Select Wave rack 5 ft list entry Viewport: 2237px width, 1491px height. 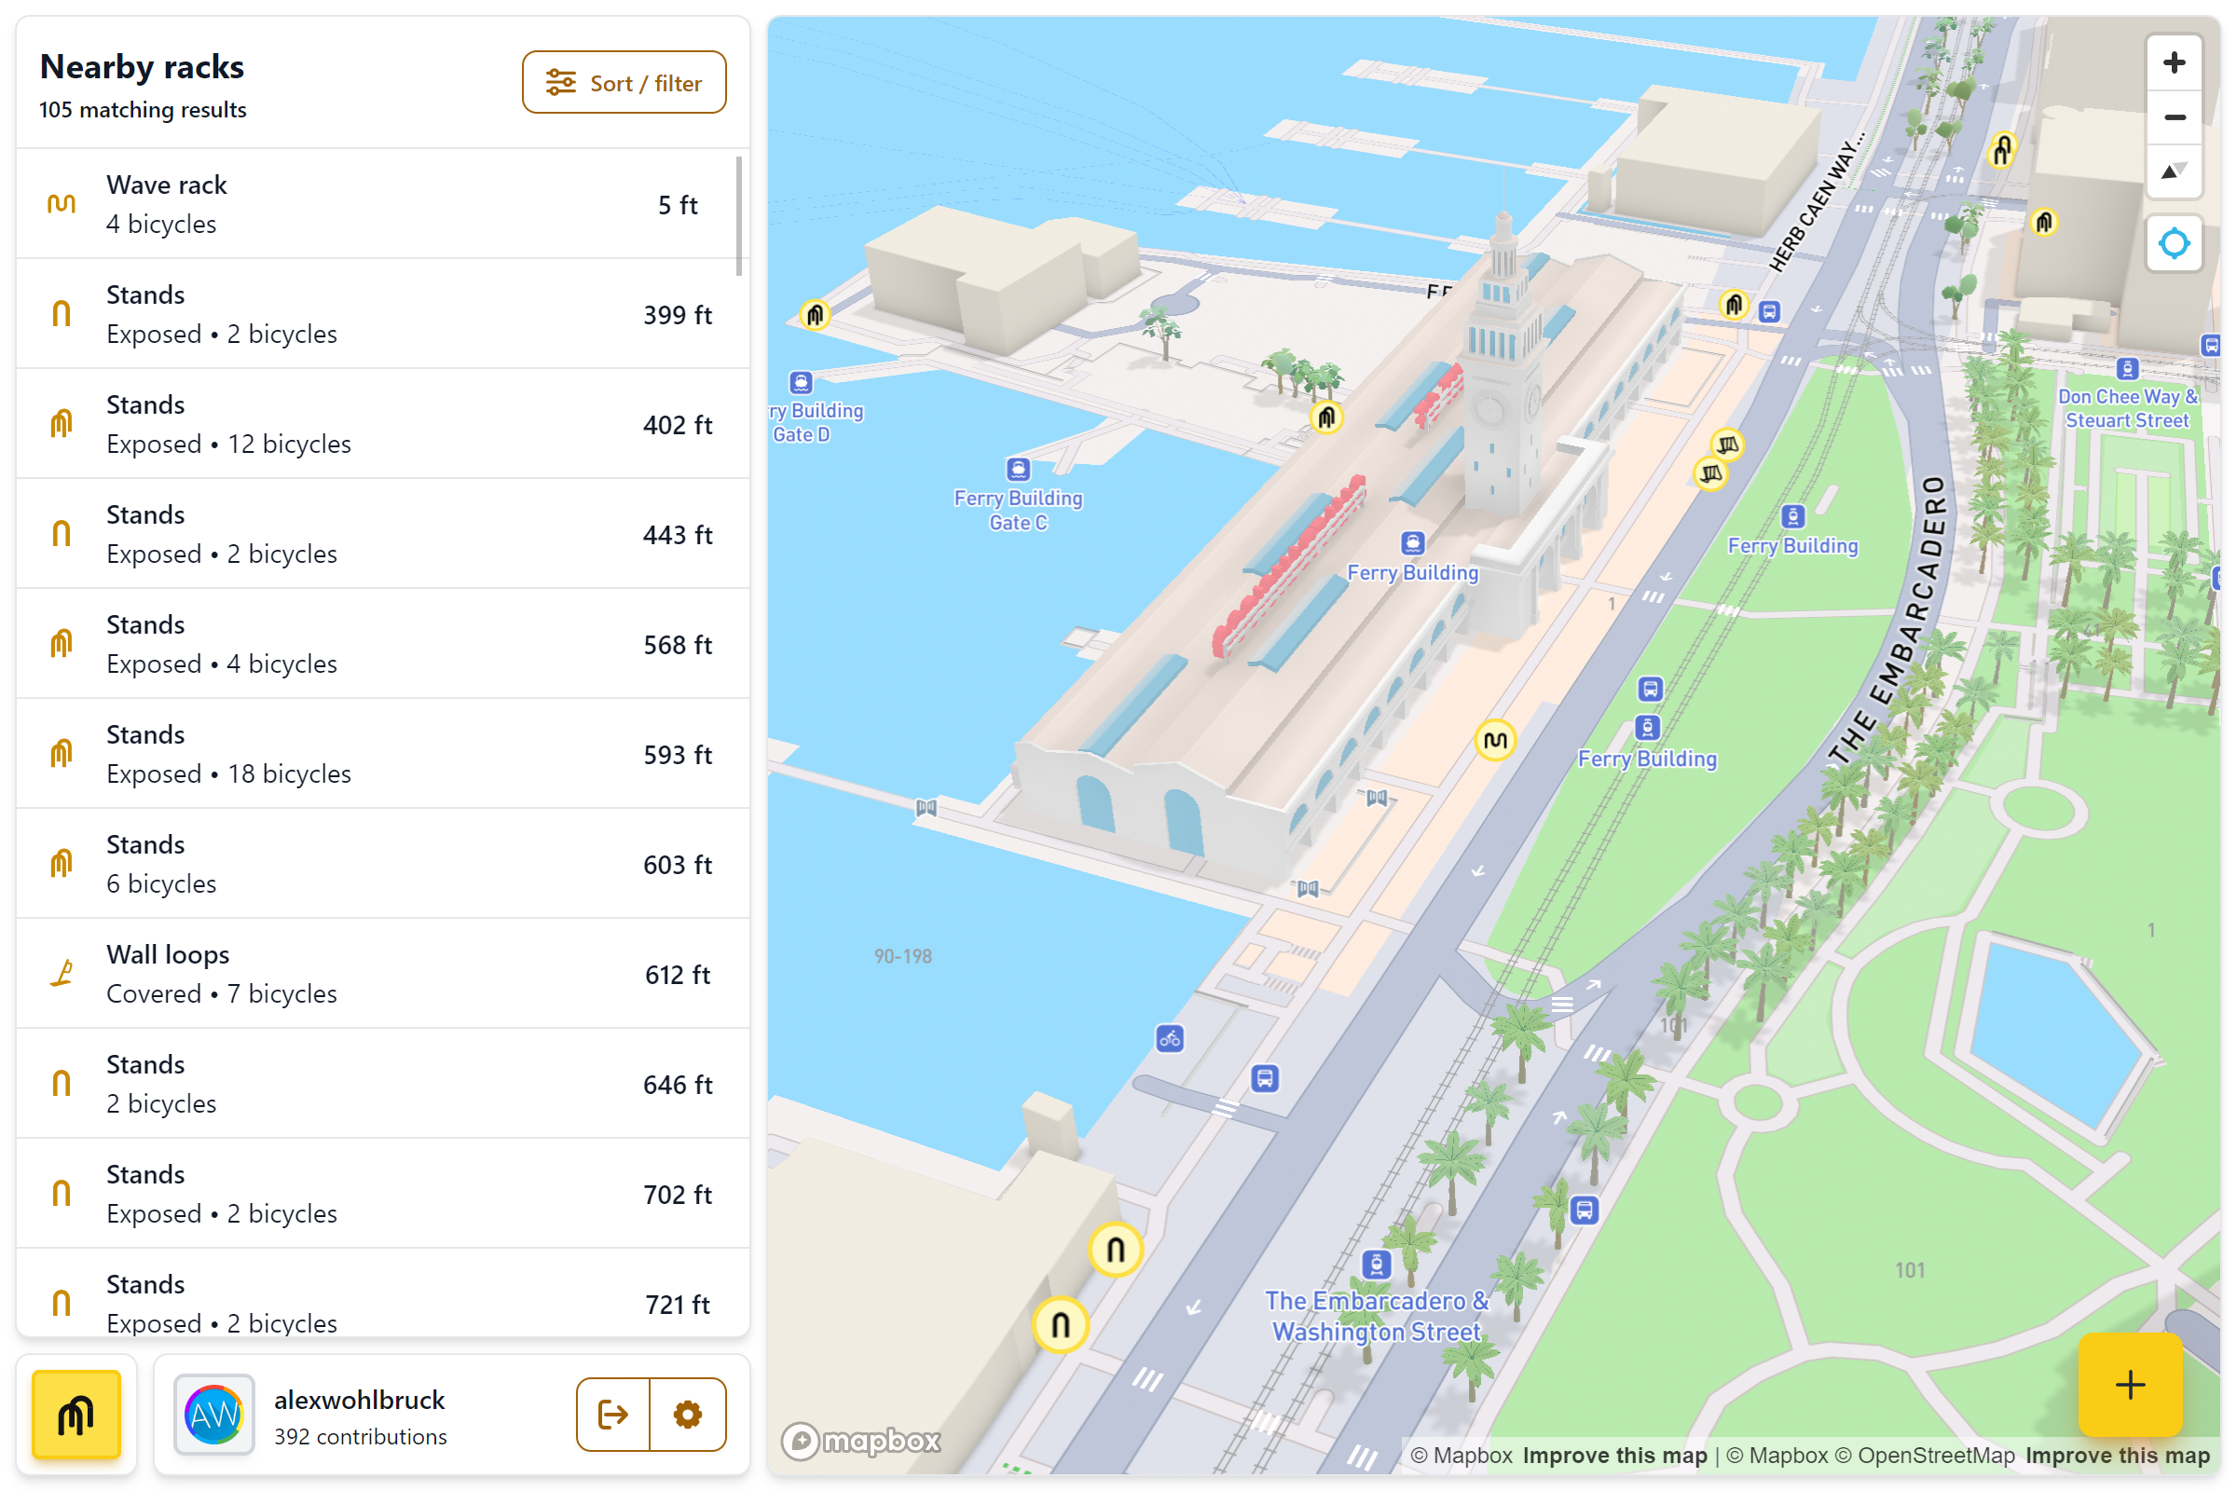point(380,203)
